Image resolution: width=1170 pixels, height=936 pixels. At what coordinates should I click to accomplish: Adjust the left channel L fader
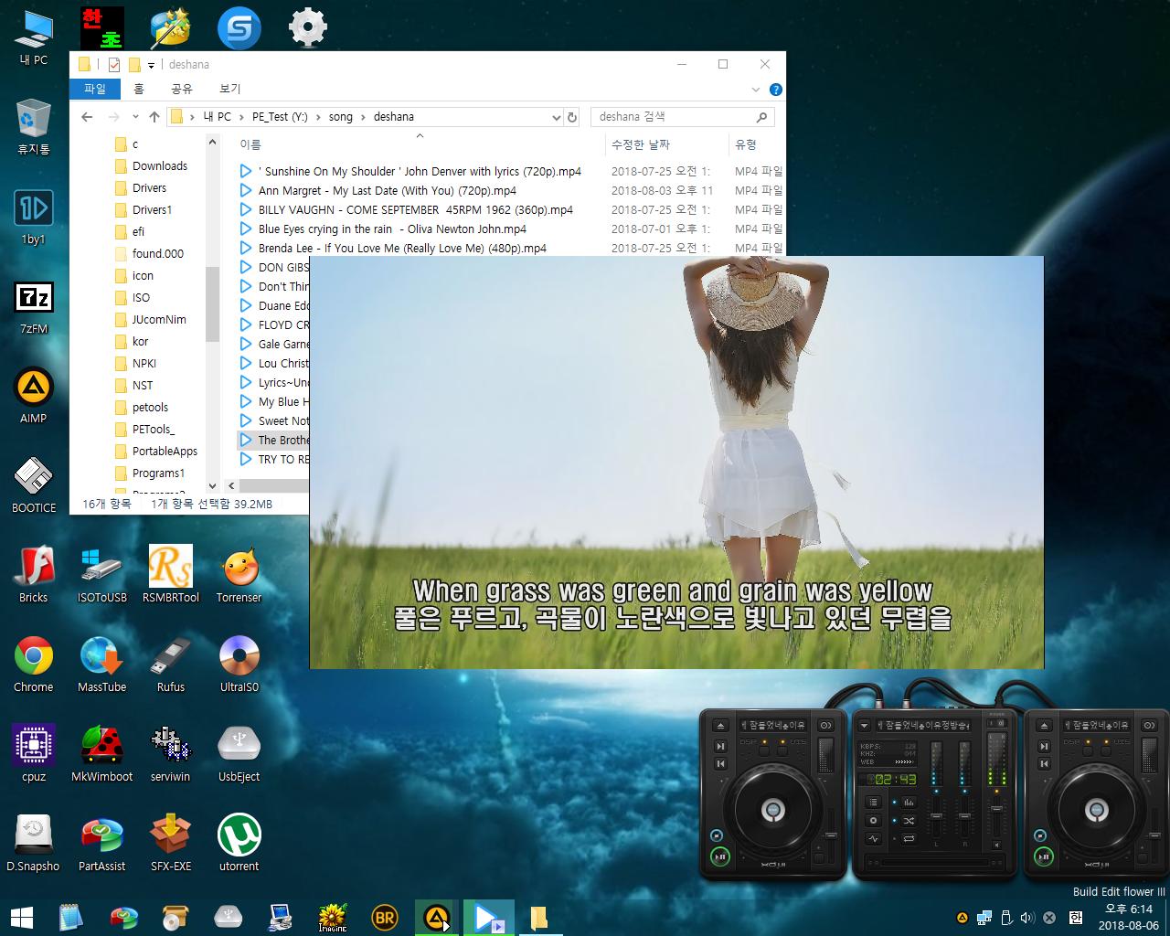pos(936,816)
